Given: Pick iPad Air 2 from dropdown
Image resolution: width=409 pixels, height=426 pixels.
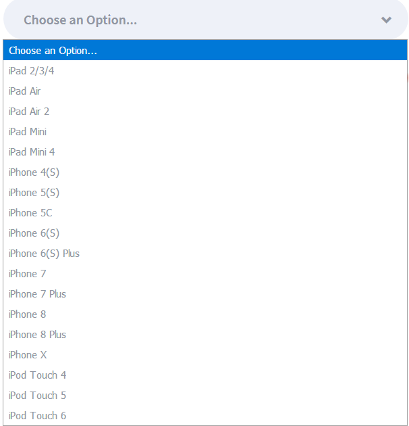Looking at the screenshot, I should coord(29,112).
